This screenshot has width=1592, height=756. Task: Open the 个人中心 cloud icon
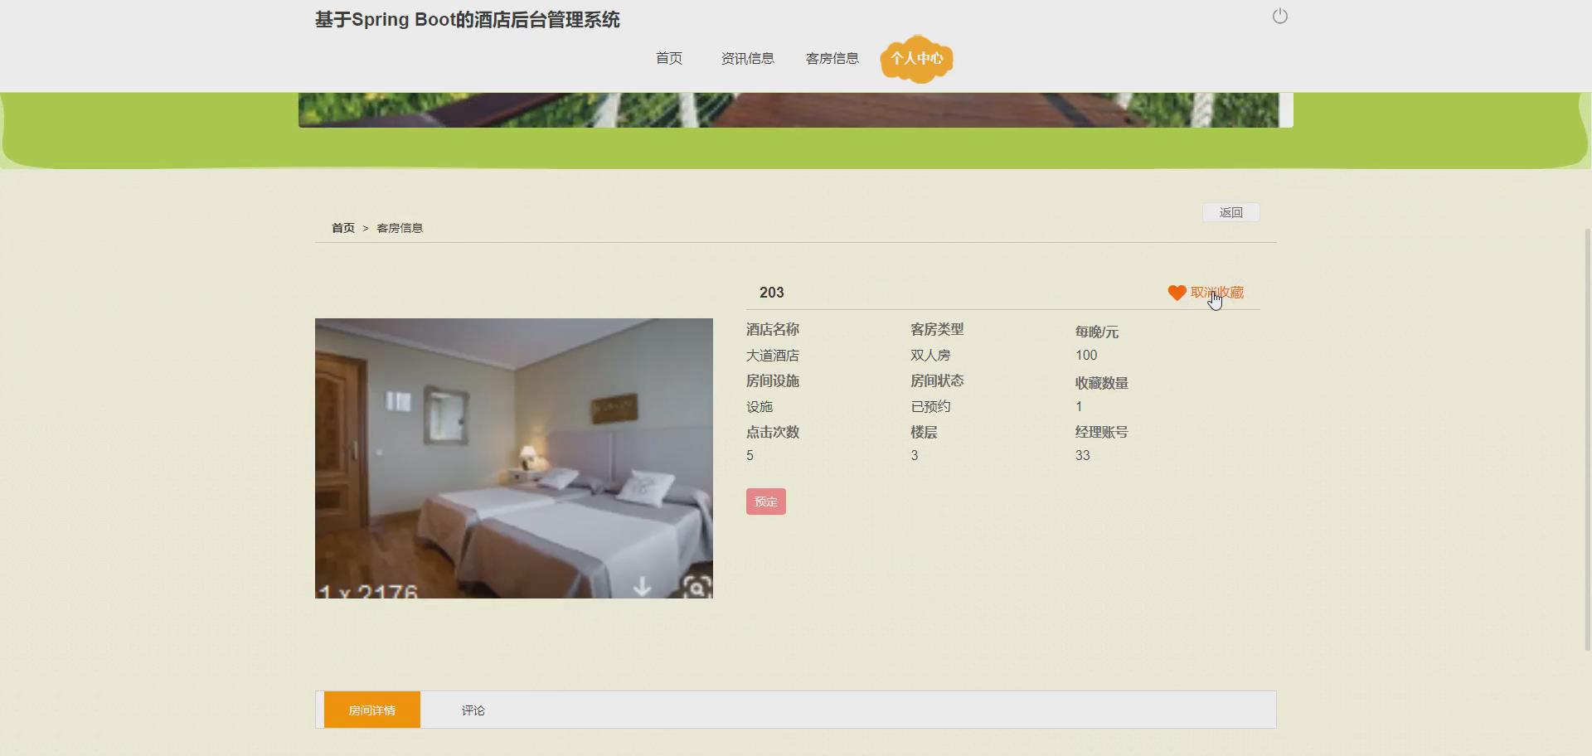tap(916, 58)
